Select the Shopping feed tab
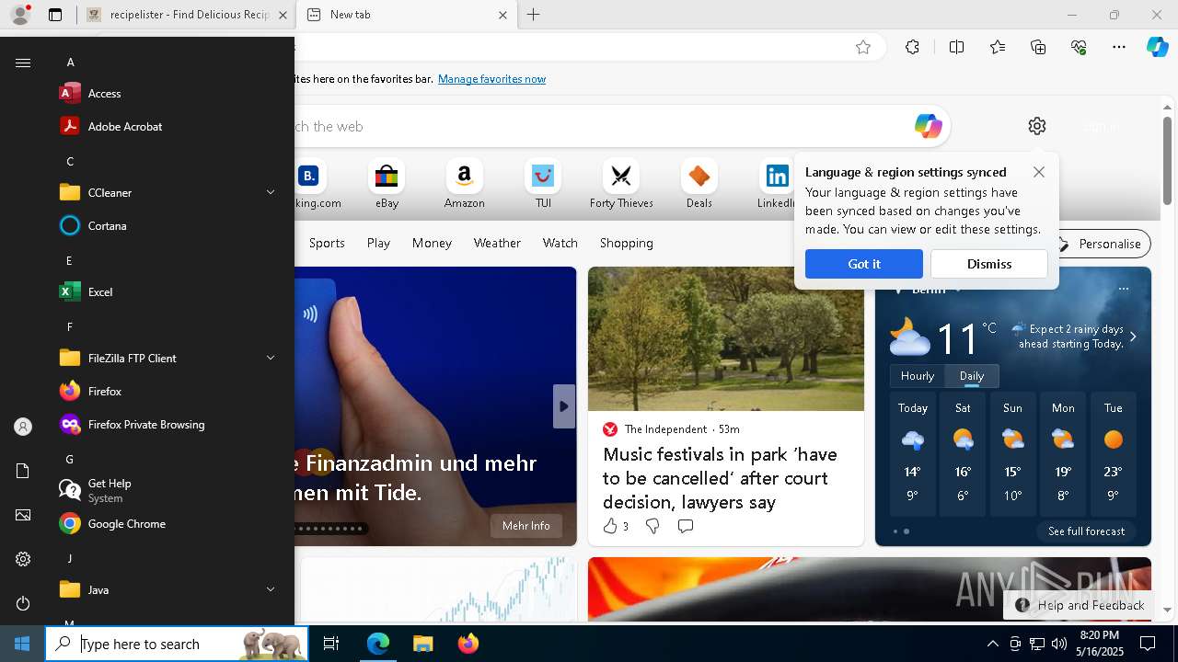Screen dimensions: 1178x662 tap(626, 243)
